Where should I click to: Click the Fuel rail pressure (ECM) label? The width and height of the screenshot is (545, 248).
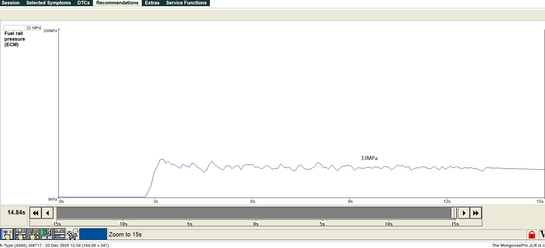click(14, 39)
